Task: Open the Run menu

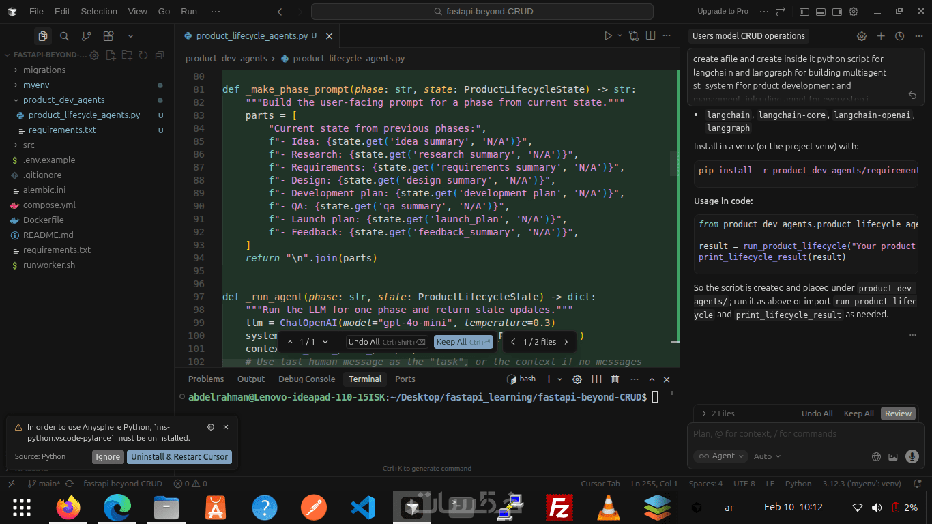Action: [189, 12]
